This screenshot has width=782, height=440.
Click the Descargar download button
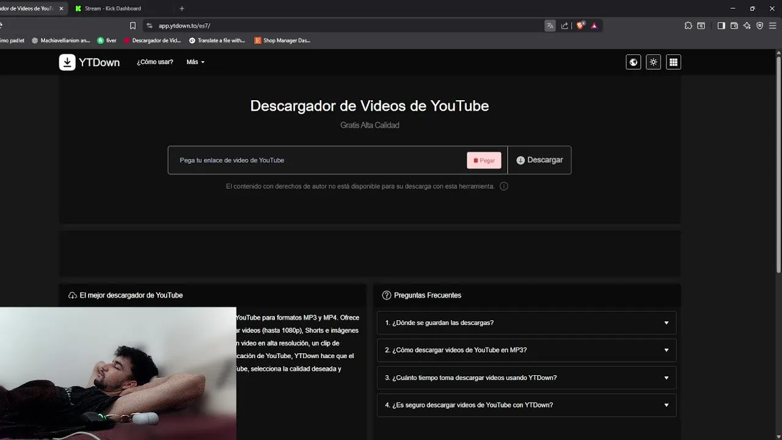(539, 160)
